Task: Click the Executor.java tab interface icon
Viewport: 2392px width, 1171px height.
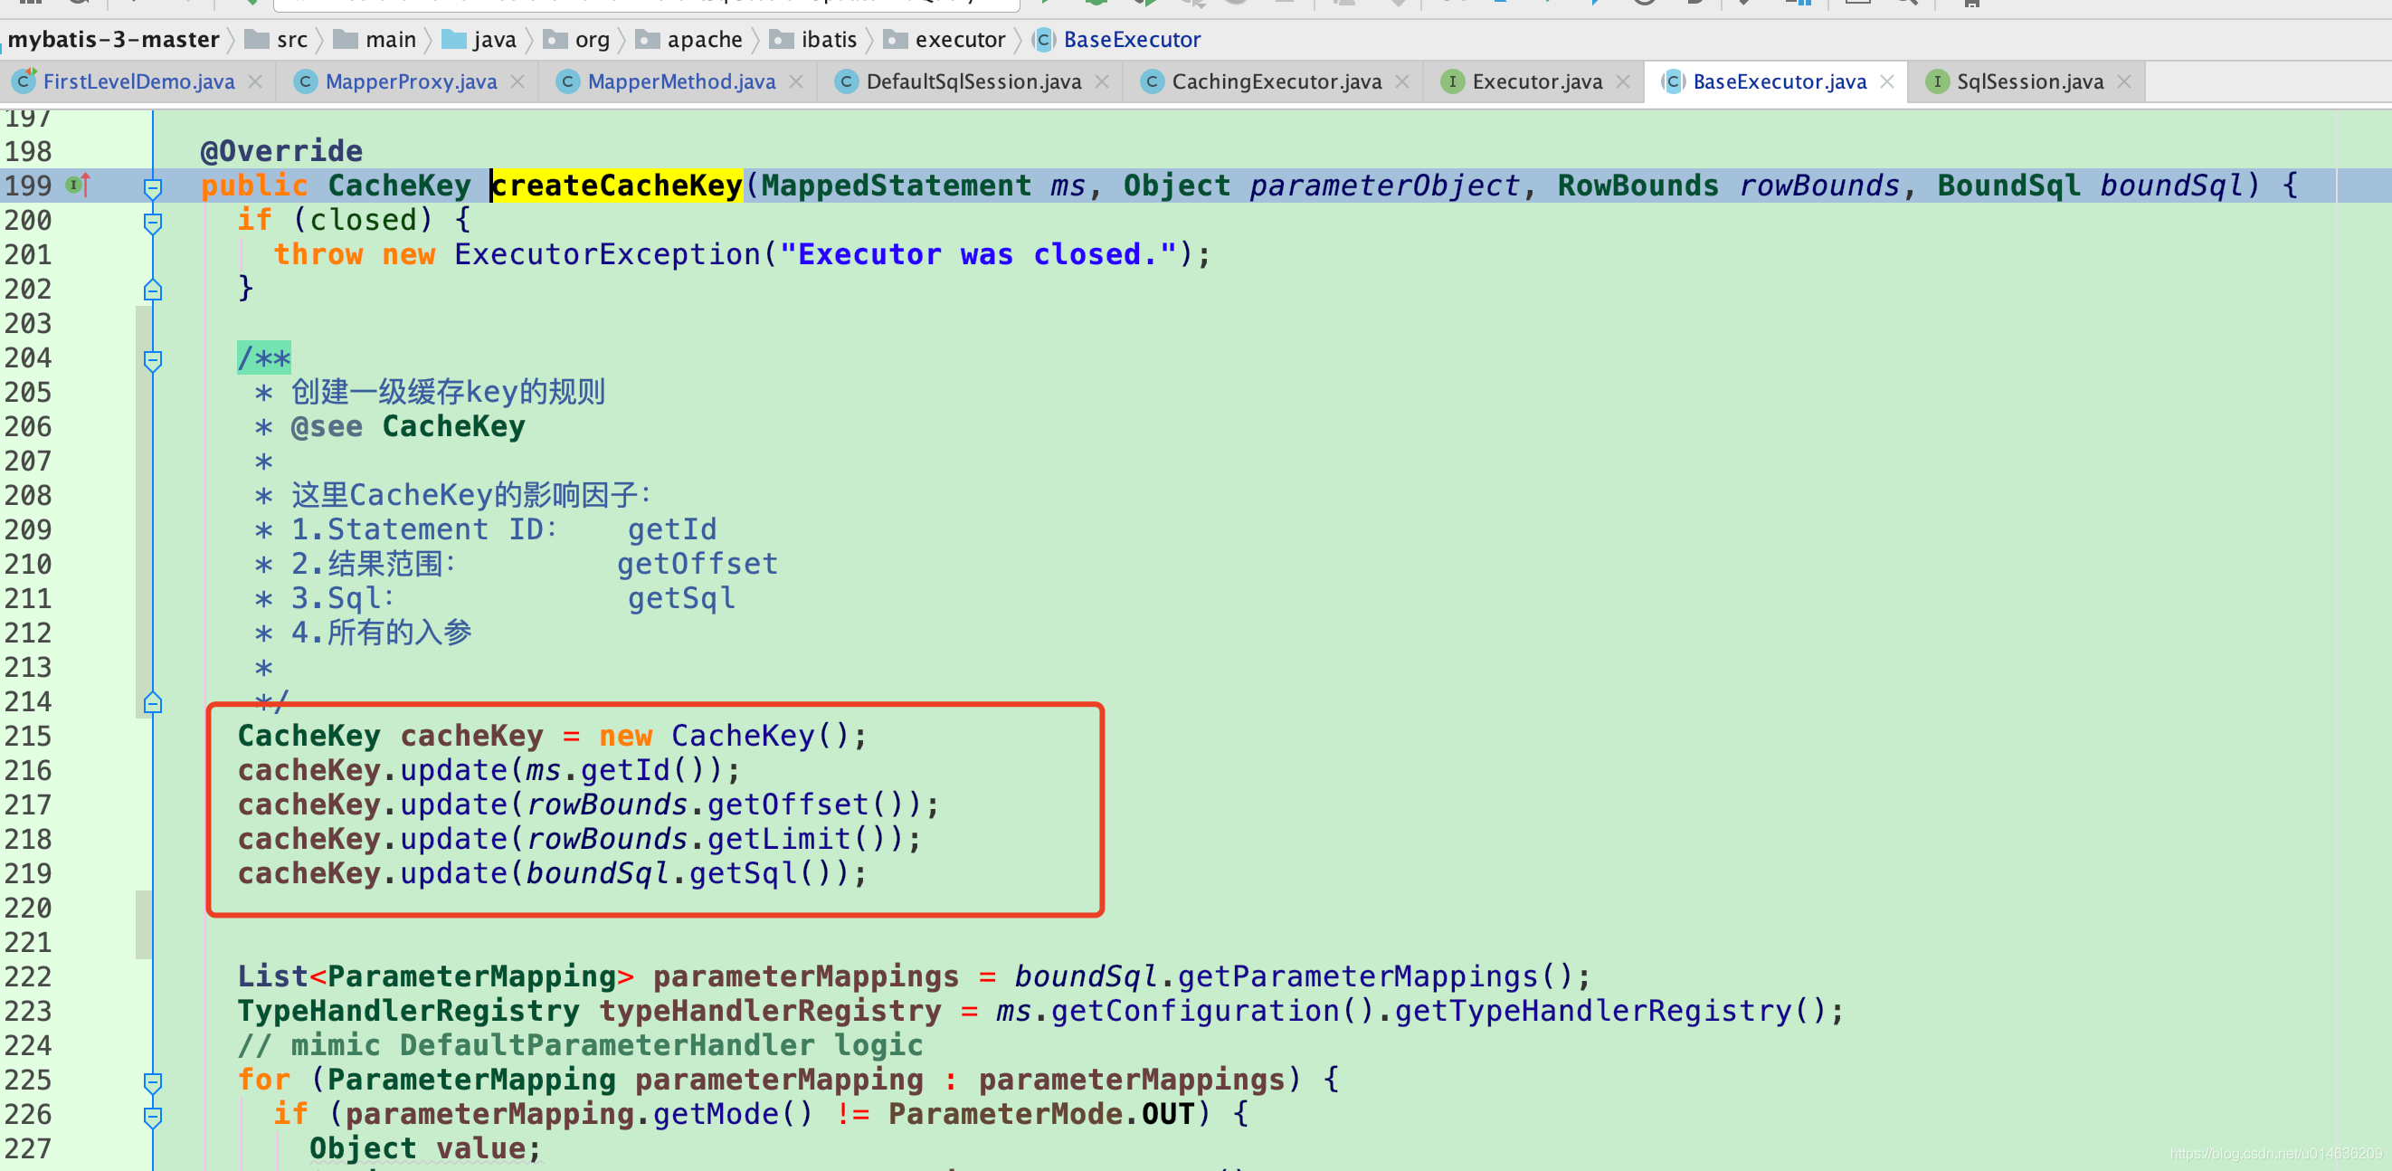Action: (x=1452, y=81)
